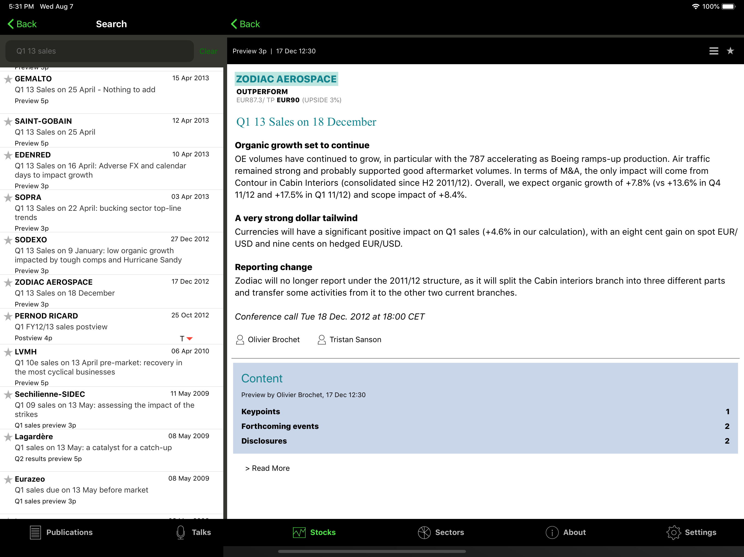Focus the 'Q1 13 sales' search field
This screenshot has width=744, height=557.
pos(100,51)
